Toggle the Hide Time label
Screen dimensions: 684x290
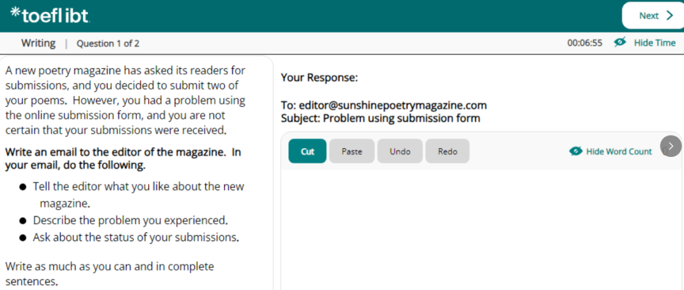click(654, 42)
